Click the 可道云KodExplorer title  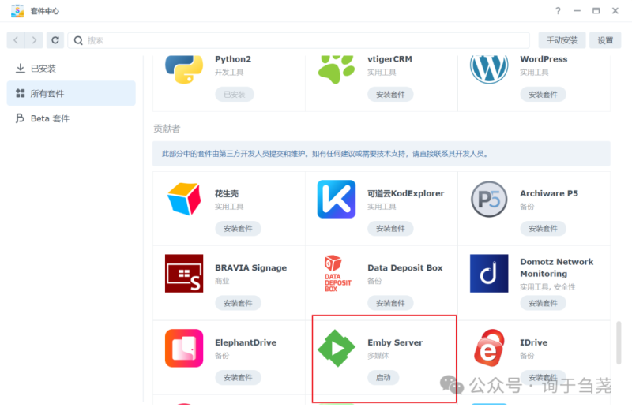click(x=406, y=193)
